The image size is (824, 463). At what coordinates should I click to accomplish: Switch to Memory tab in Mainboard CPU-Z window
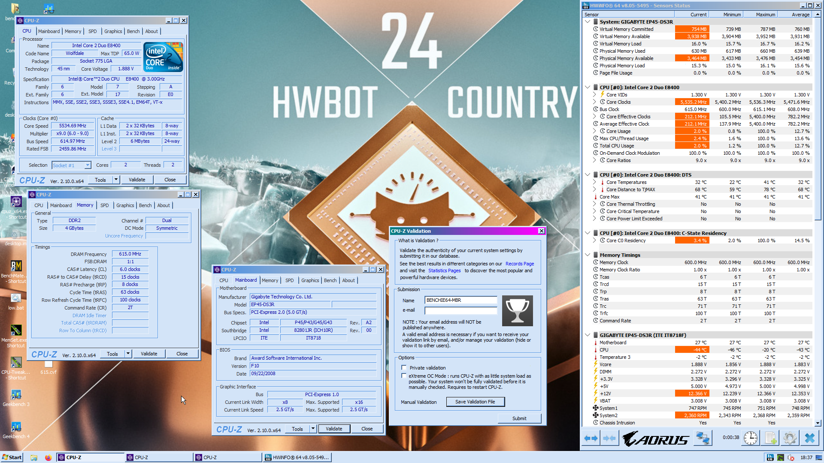click(x=270, y=280)
